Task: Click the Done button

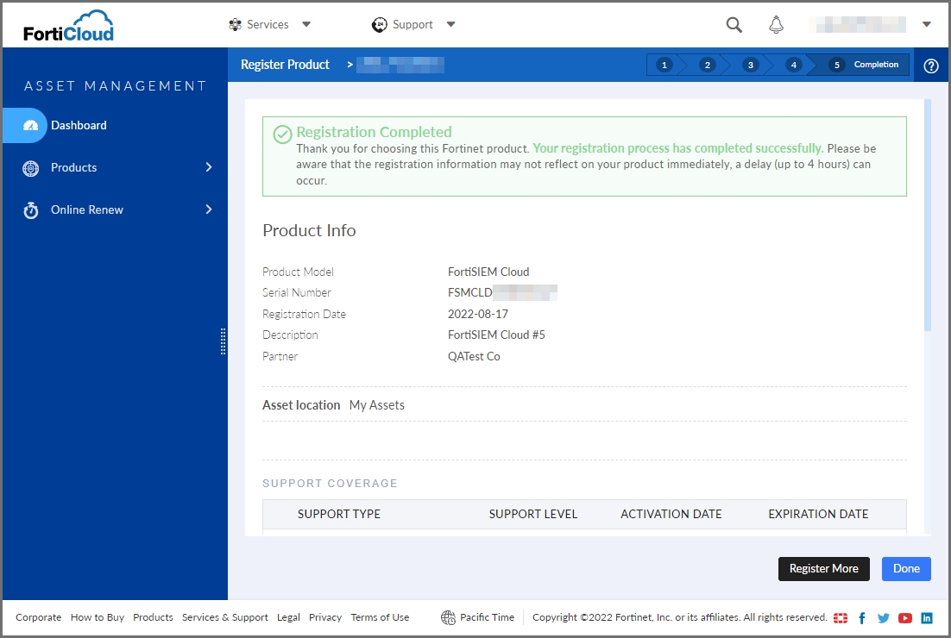Action: coord(905,568)
